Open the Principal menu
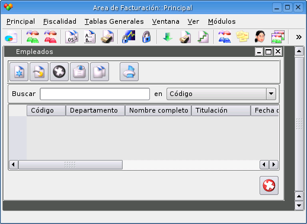This screenshot has width=307, height=224. click(x=21, y=21)
